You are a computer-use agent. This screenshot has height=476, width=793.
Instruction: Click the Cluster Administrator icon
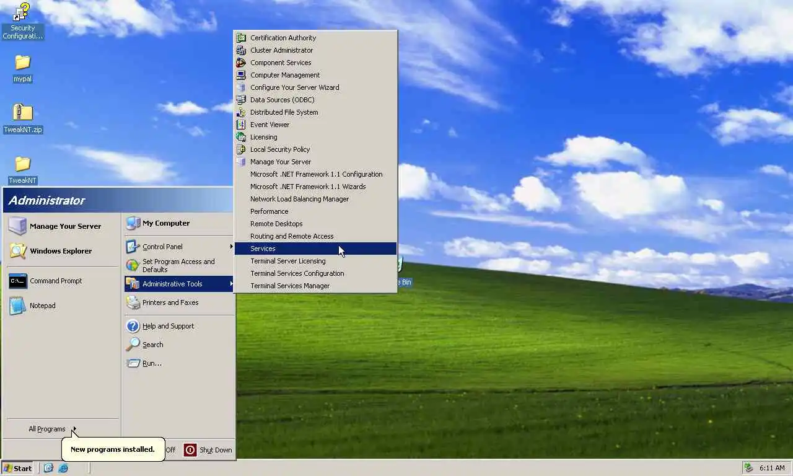(x=241, y=50)
